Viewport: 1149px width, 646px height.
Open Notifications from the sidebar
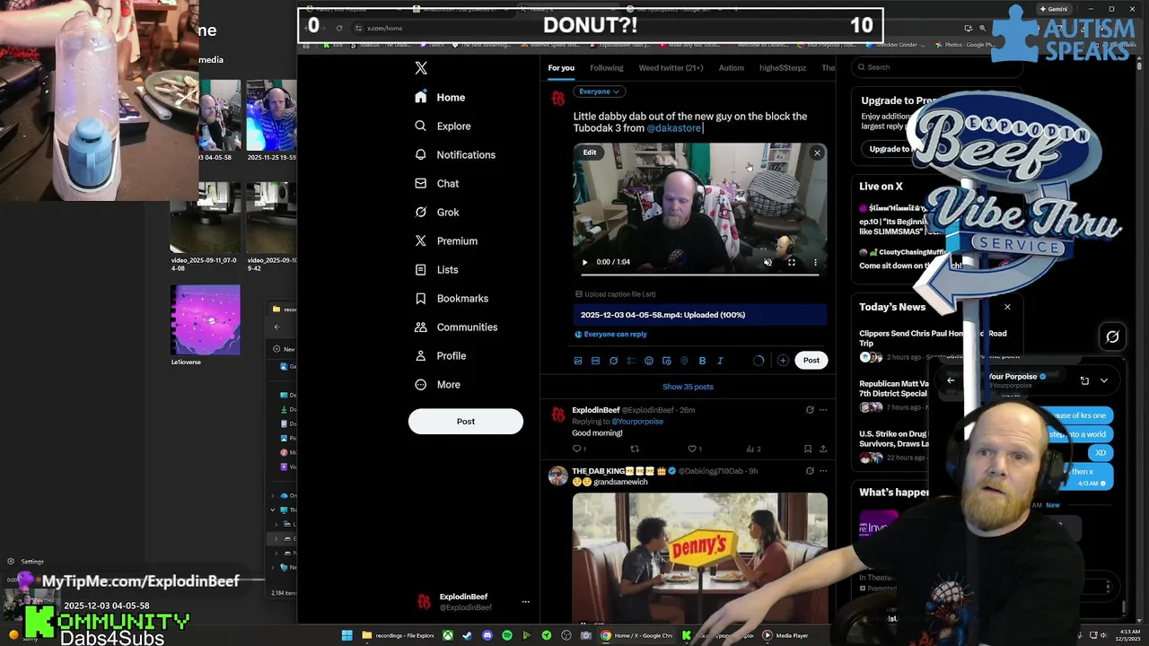click(x=455, y=154)
